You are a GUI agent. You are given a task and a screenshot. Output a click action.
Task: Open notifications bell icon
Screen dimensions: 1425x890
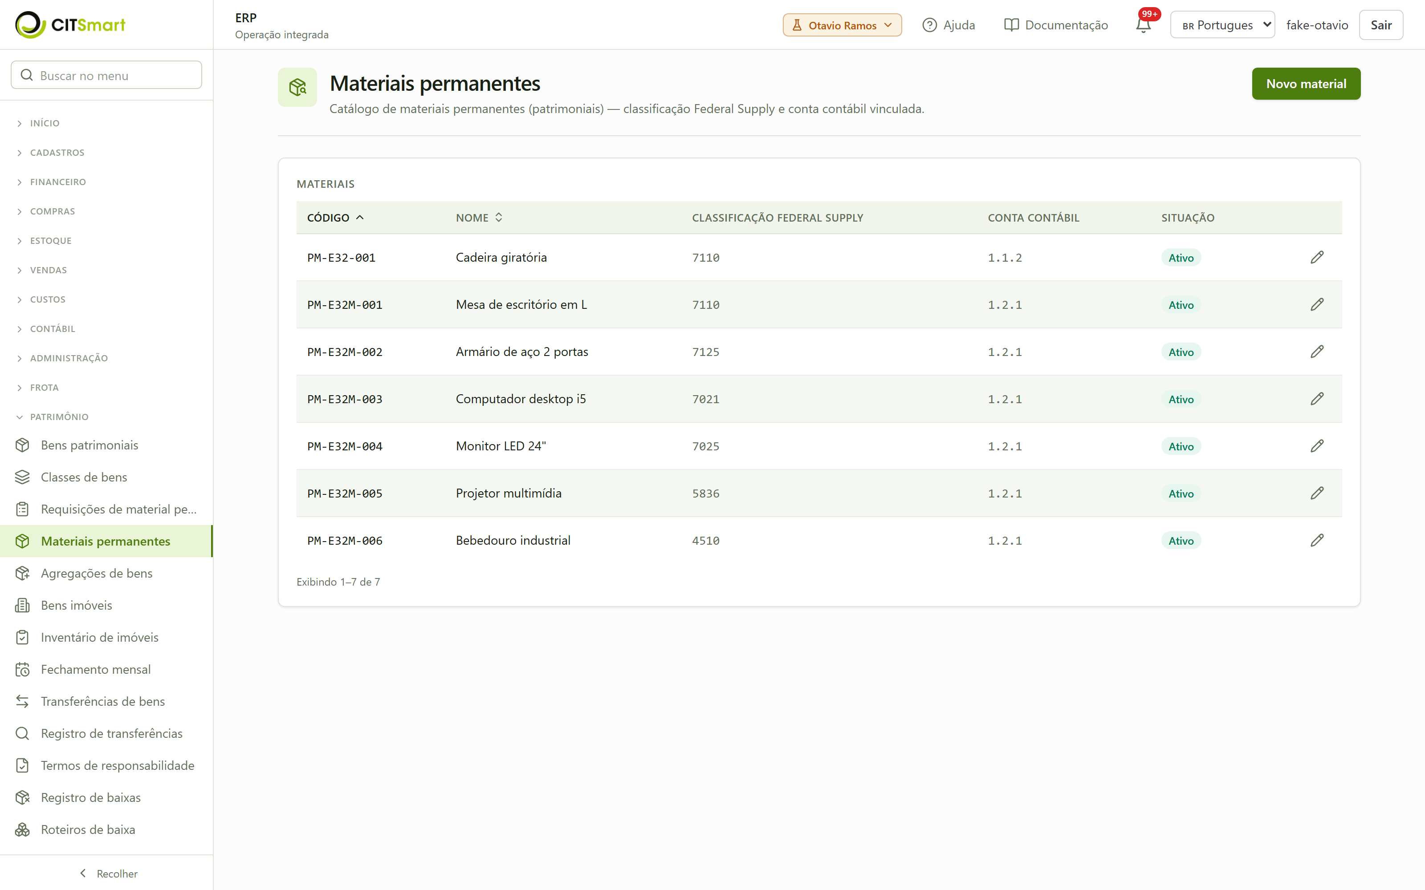[1143, 25]
